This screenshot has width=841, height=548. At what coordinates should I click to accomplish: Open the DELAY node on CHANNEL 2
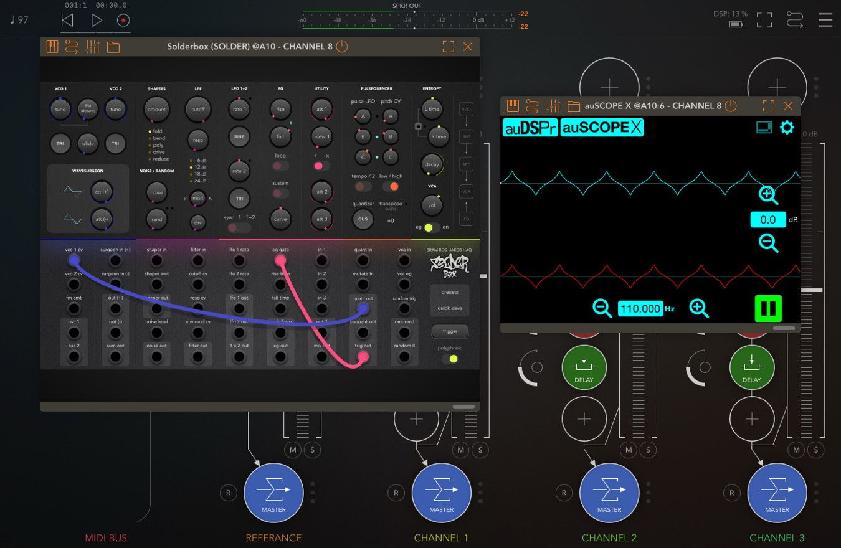coord(584,367)
